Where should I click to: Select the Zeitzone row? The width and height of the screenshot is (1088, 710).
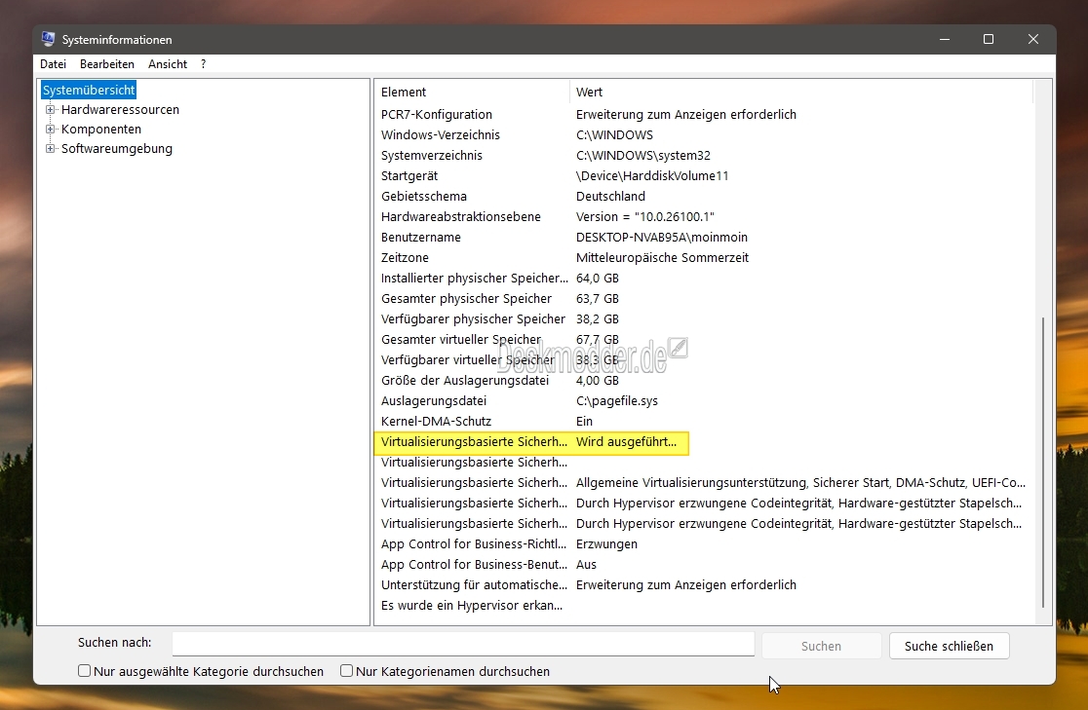tap(704, 258)
